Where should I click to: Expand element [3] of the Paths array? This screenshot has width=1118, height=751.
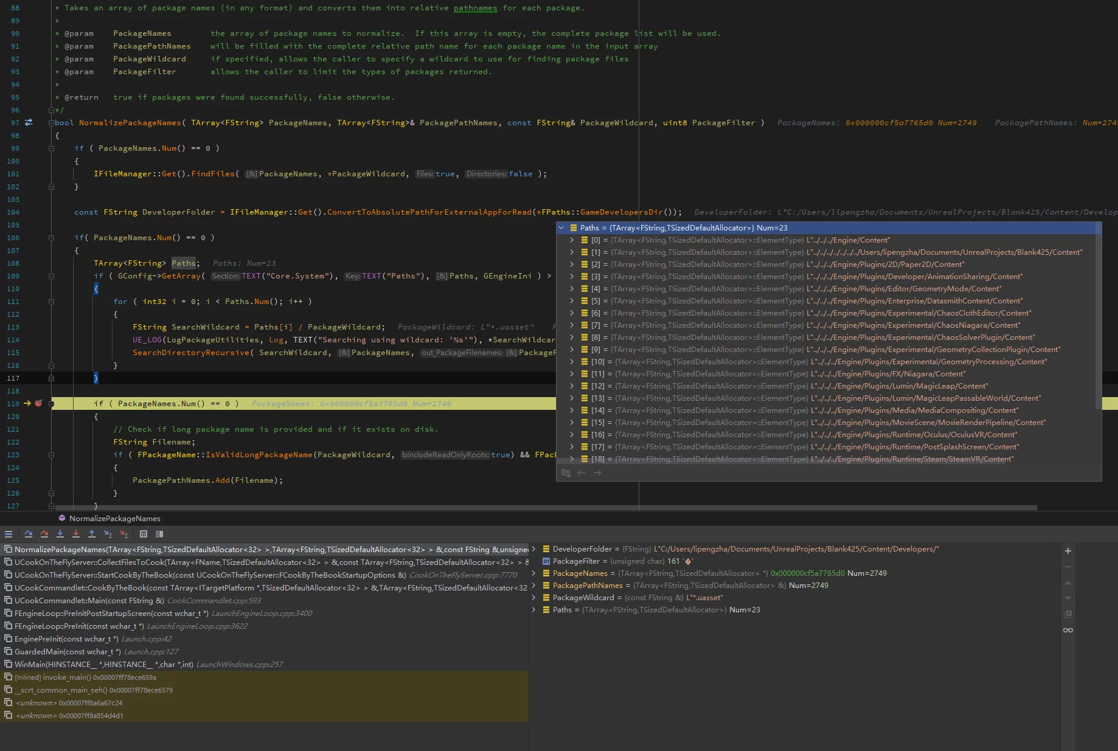pos(572,277)
